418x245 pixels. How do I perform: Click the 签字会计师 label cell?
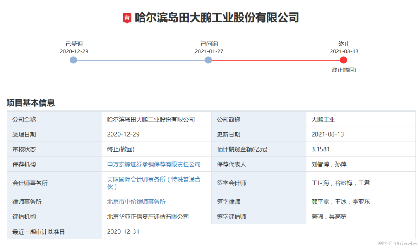(x=259, y=183)
